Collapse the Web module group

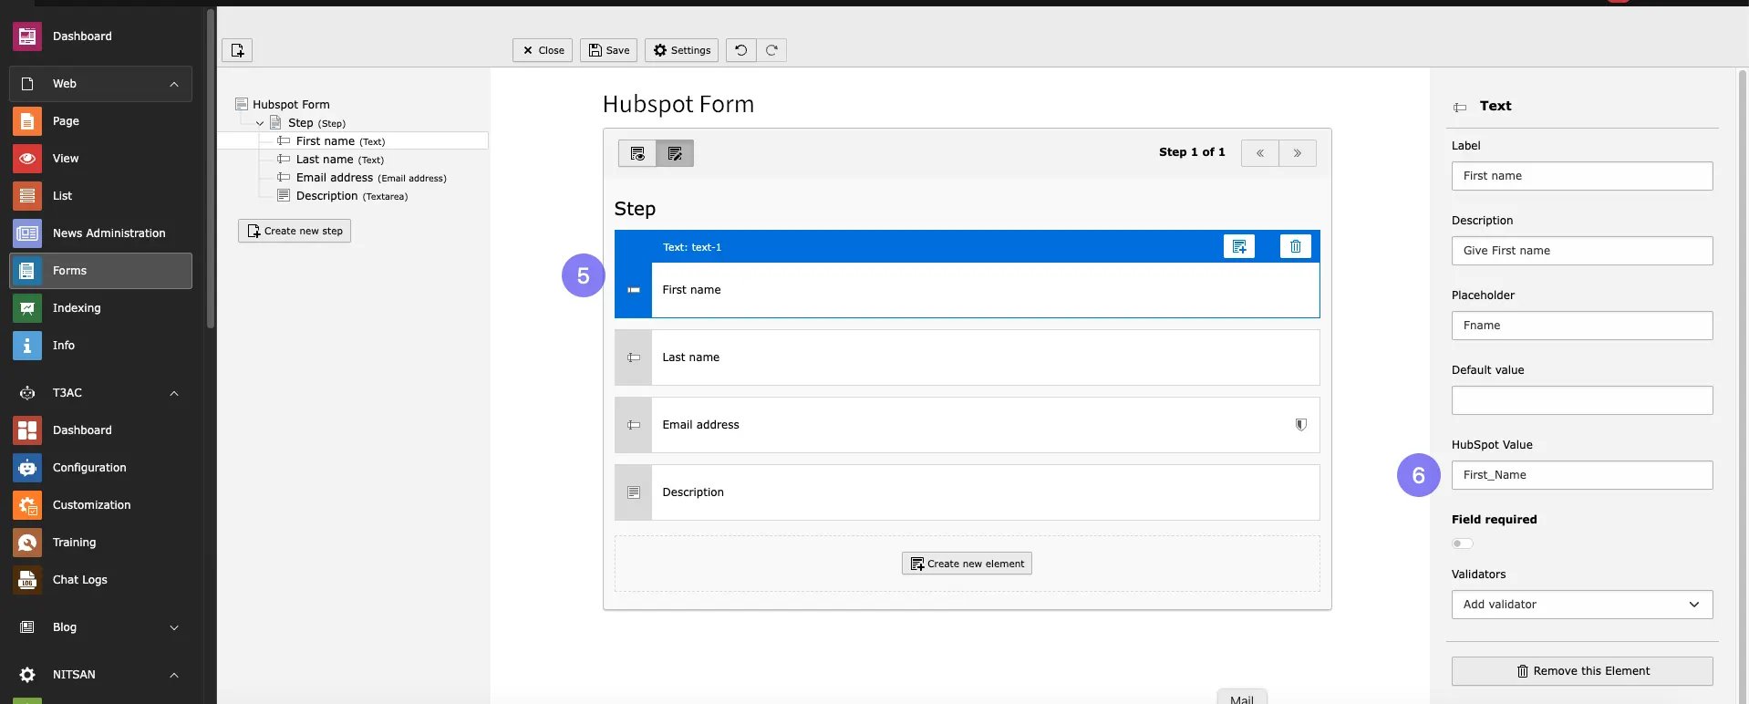[174, 84]
